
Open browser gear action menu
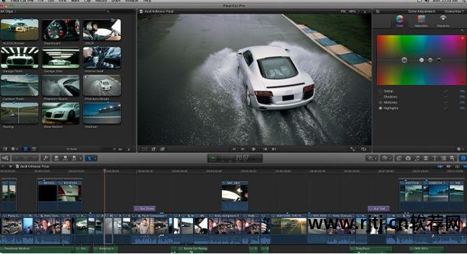[x=14, y=149]
